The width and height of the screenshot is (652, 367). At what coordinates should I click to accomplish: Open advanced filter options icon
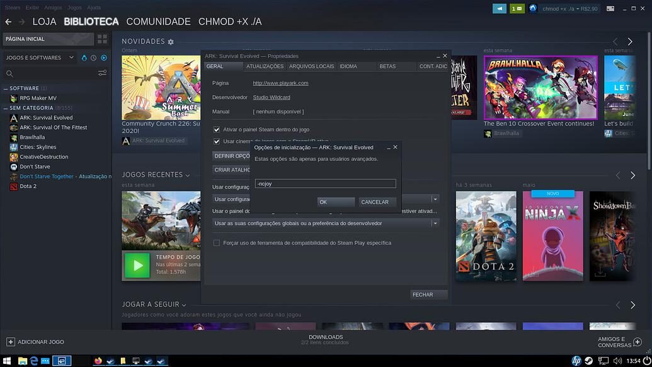[x=102, y=73]
